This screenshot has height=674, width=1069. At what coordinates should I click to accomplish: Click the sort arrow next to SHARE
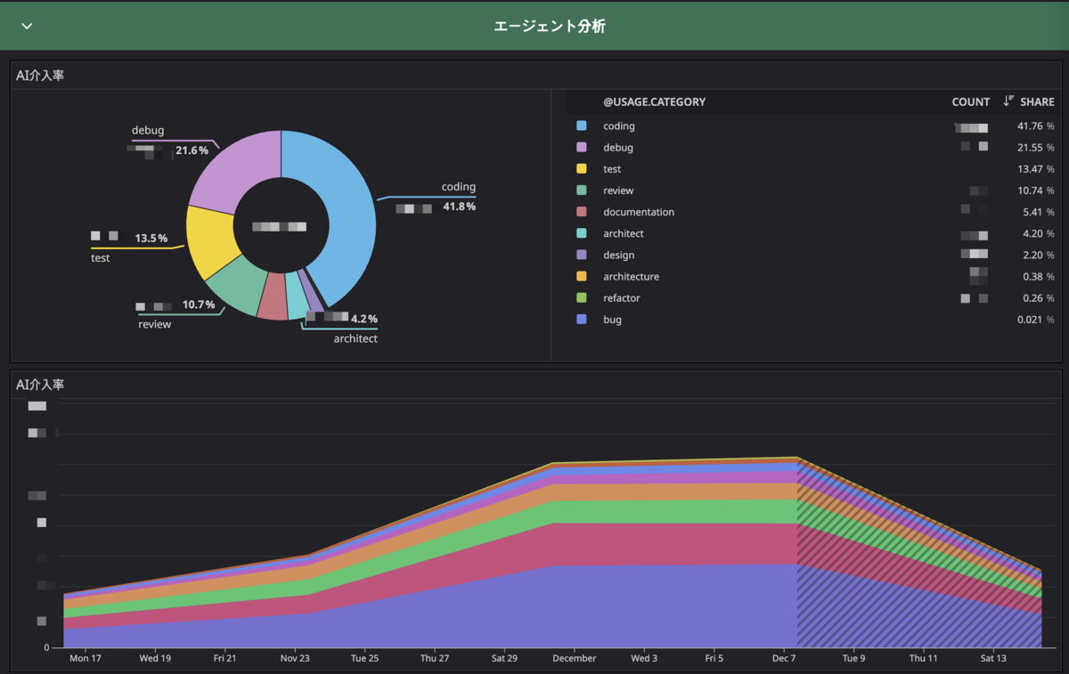(1008, 102)
